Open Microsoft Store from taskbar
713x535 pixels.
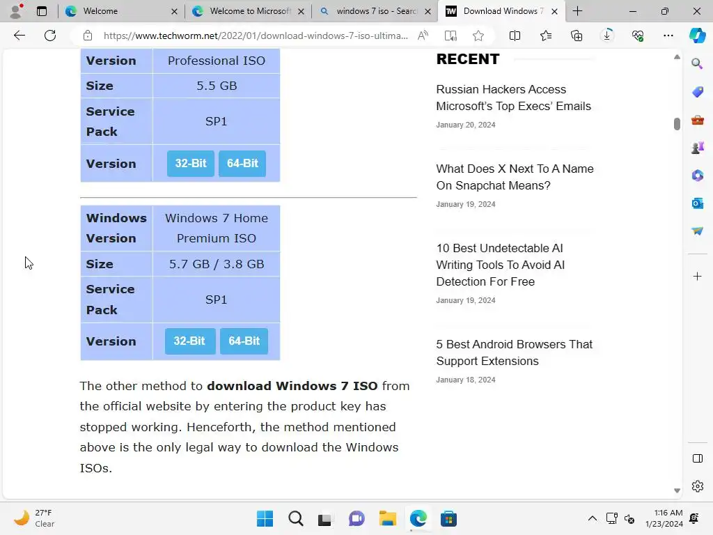tap(448, 518)
